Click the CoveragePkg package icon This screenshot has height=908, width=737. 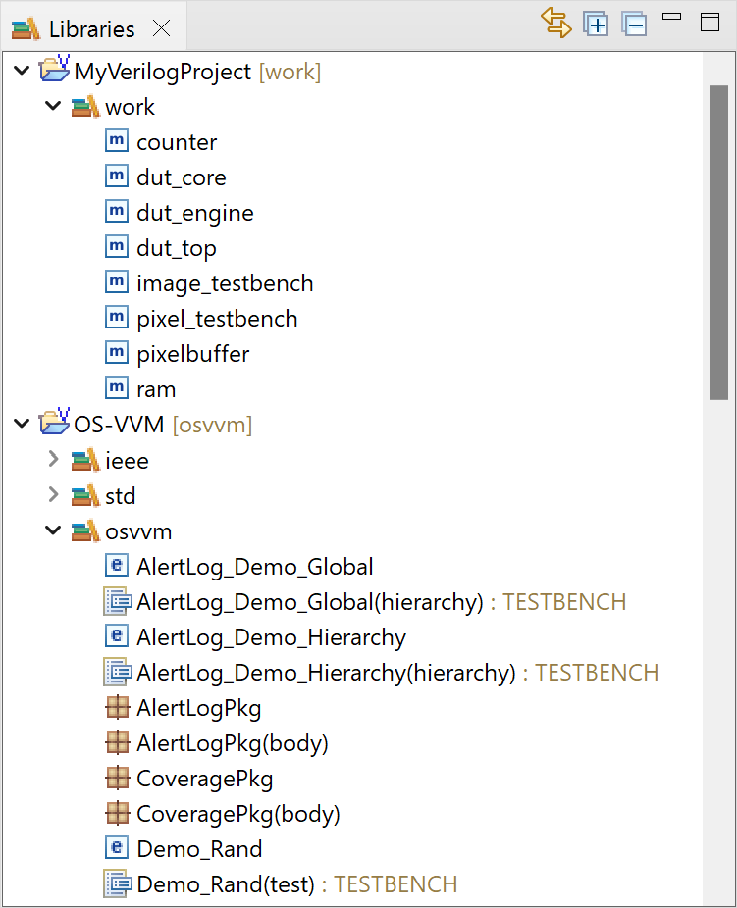coord(117,778)
